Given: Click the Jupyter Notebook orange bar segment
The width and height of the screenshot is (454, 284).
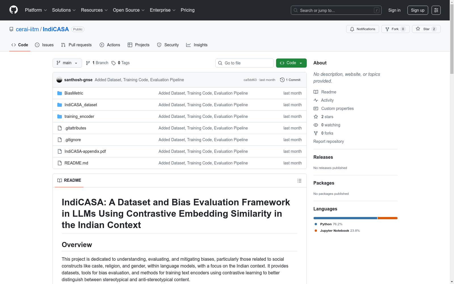Looking at the screenshot, I should [388, 218].
